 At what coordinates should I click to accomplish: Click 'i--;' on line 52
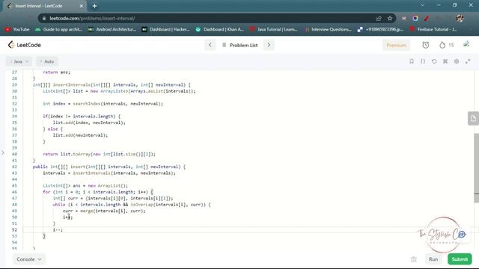coord(58,229)
